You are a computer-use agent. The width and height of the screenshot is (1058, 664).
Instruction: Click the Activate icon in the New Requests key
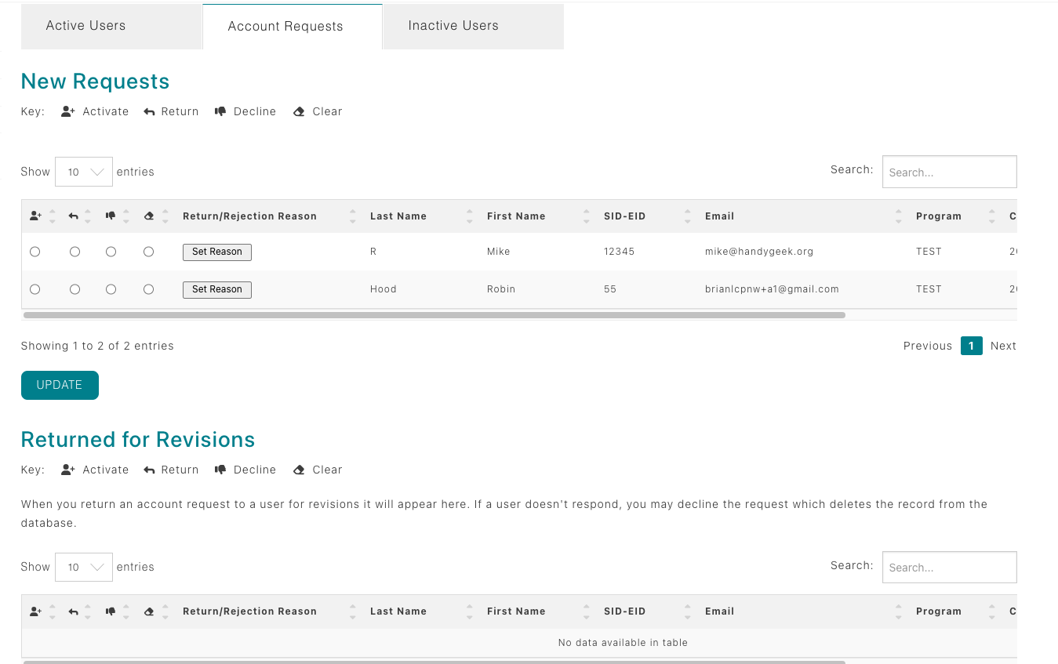[67, 111]
